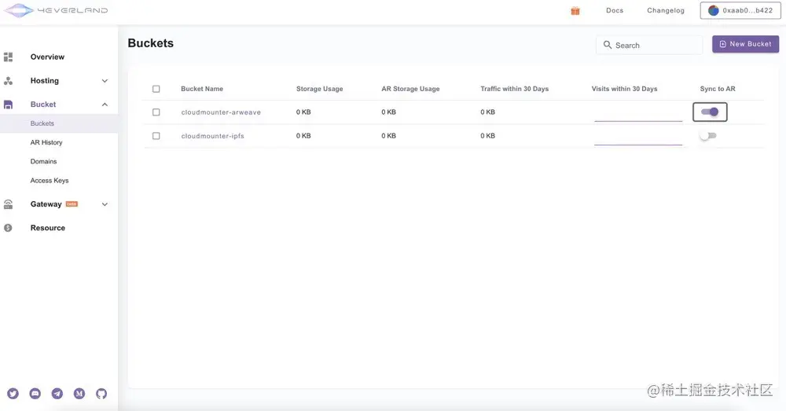Screen dimensions: 786x411
Task: Click the Gateway beta badge
Action: 72,204
